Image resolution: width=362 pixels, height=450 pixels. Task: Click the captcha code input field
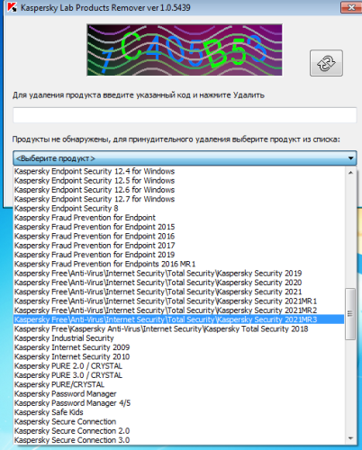185,115
